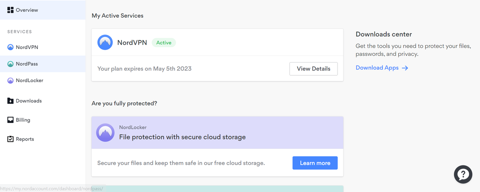Viewport: 480px width, 192px height.
Task: Click the large NordVPN service logo
Action: pos(105,42)
